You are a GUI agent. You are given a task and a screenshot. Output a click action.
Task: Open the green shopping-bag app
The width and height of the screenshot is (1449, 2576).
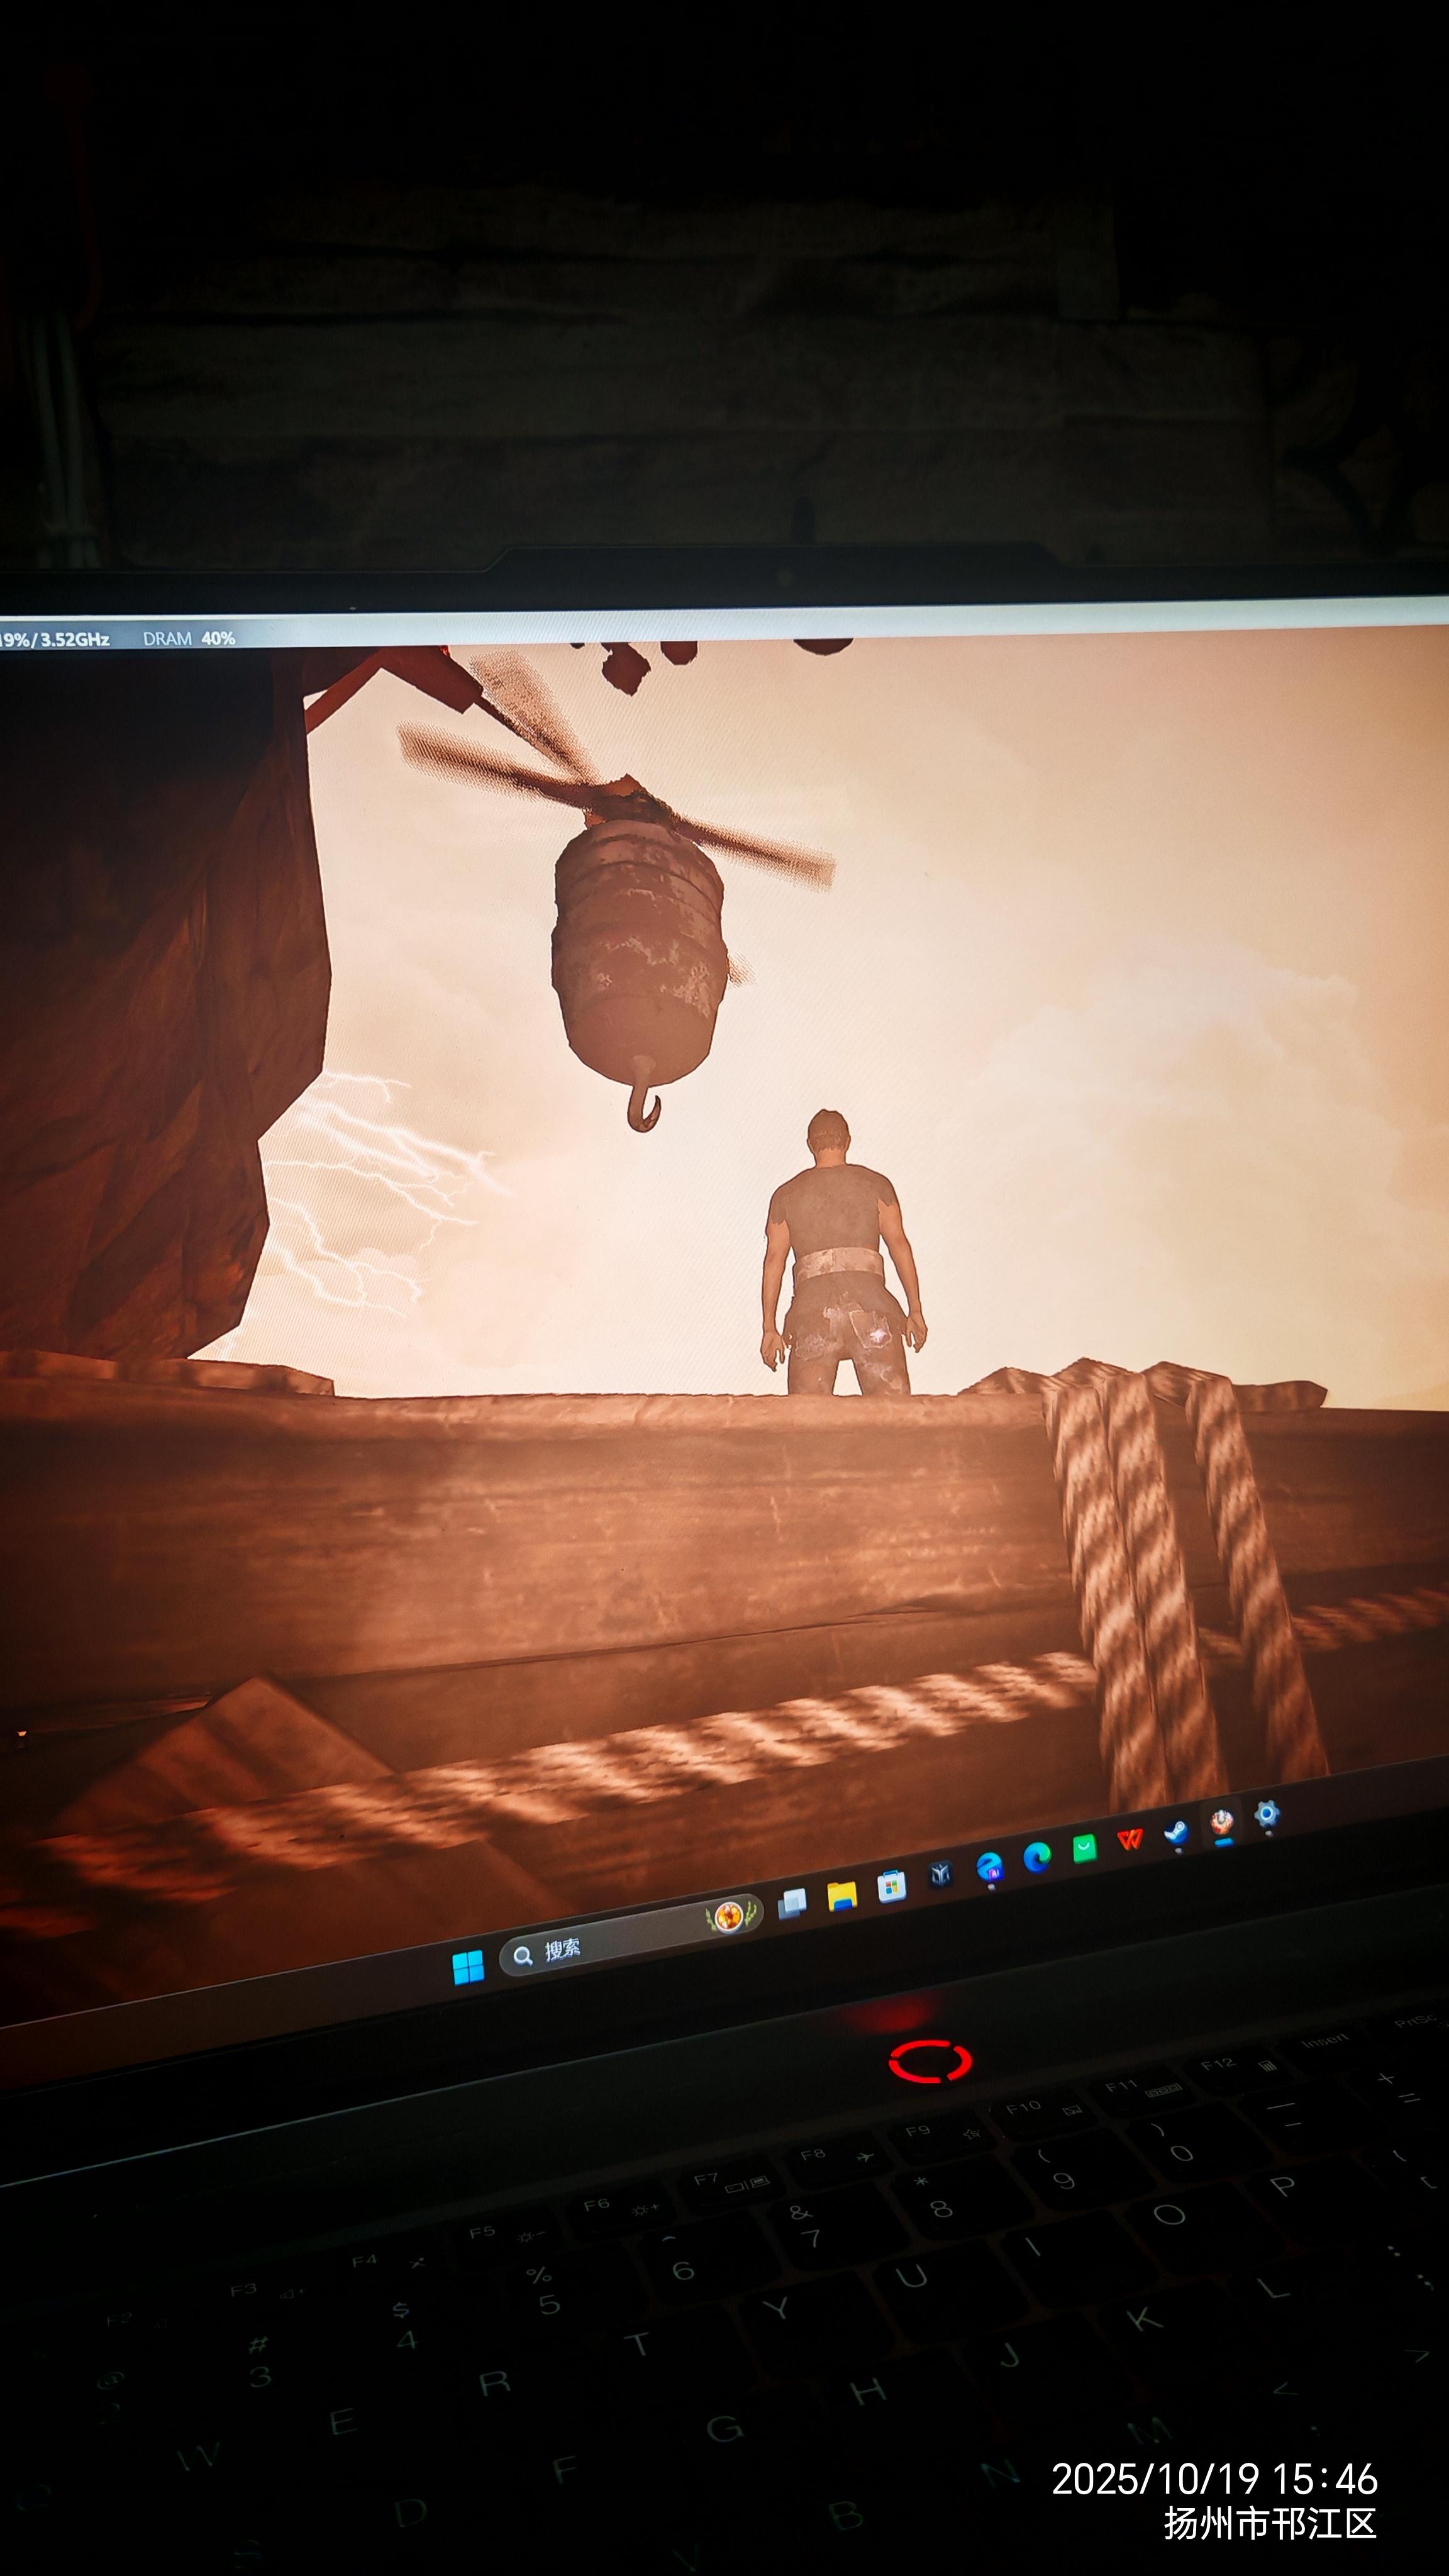click(x=1084, y=1848)
